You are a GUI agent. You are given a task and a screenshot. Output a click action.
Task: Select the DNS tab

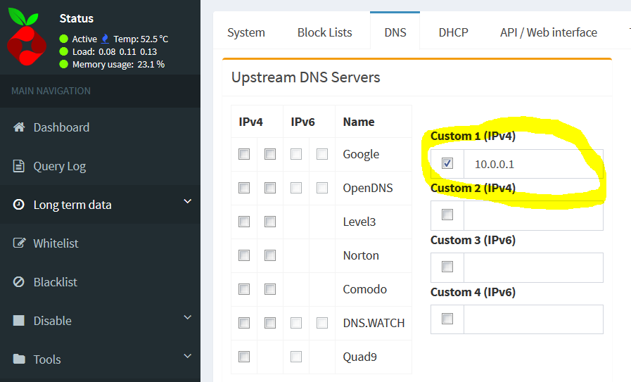[x=395, y=31]
